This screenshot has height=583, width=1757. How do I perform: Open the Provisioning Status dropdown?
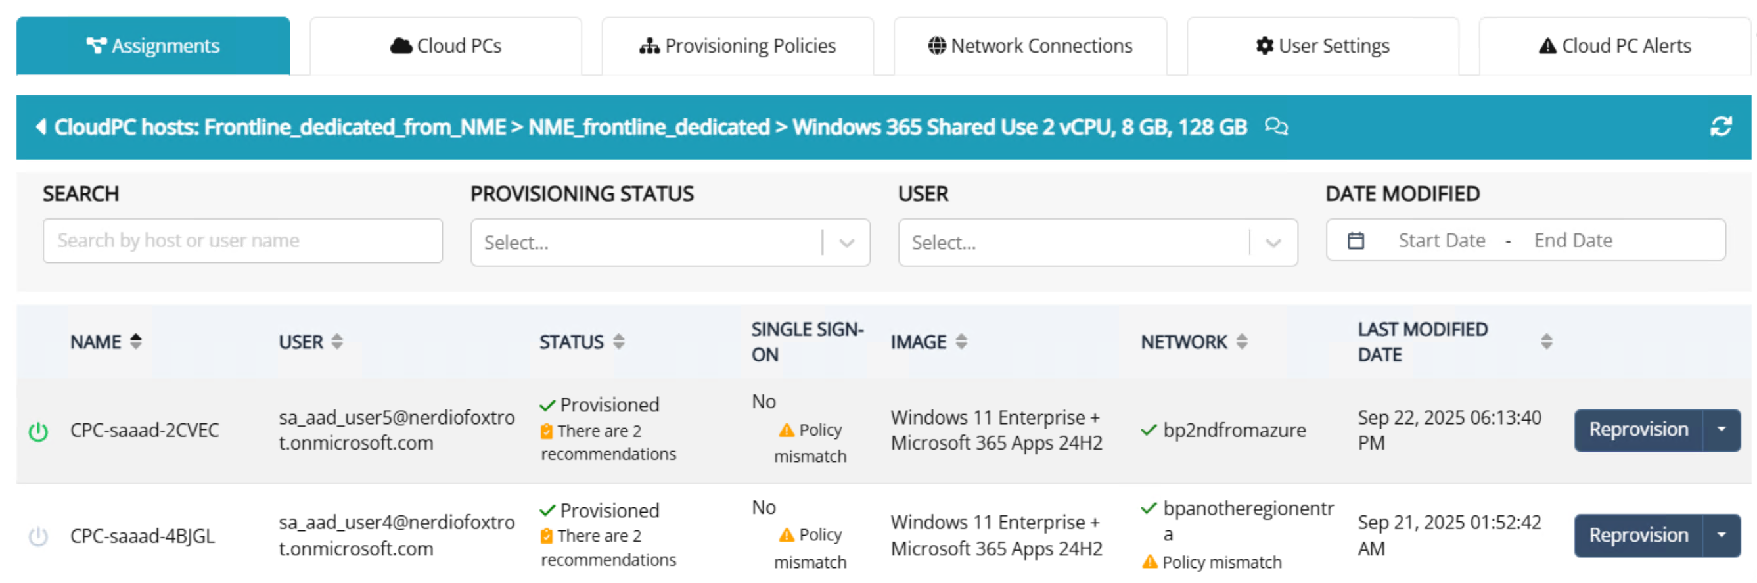point(846,243)
